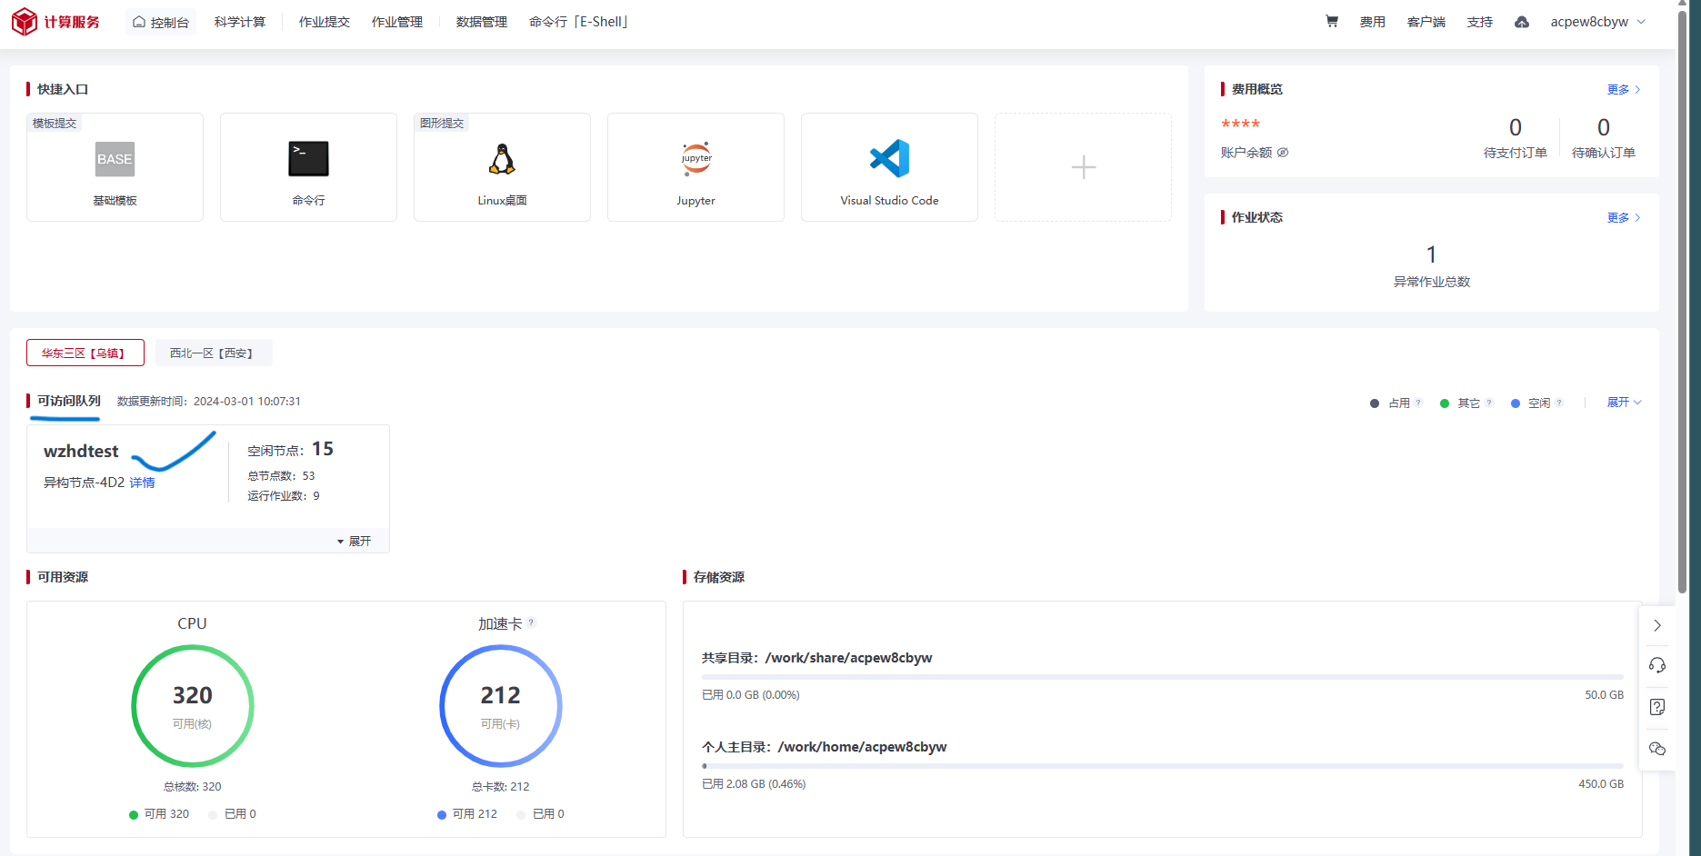
Task: Switch to 西北一区【西安】 region tab
Action: [x=212, y=353]
